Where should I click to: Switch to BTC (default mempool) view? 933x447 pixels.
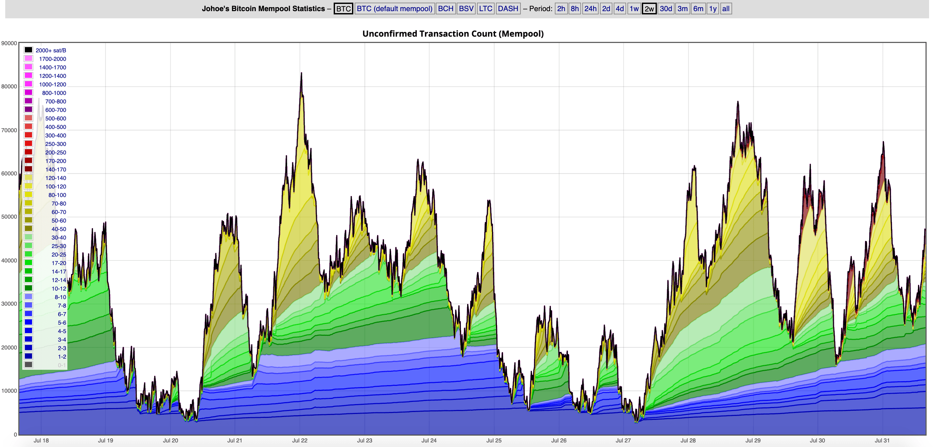coord(395,9)
